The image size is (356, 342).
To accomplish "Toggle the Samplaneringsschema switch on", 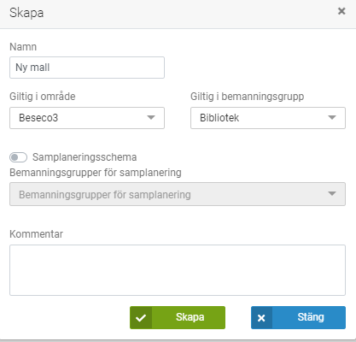I will [x=18, y=157].
